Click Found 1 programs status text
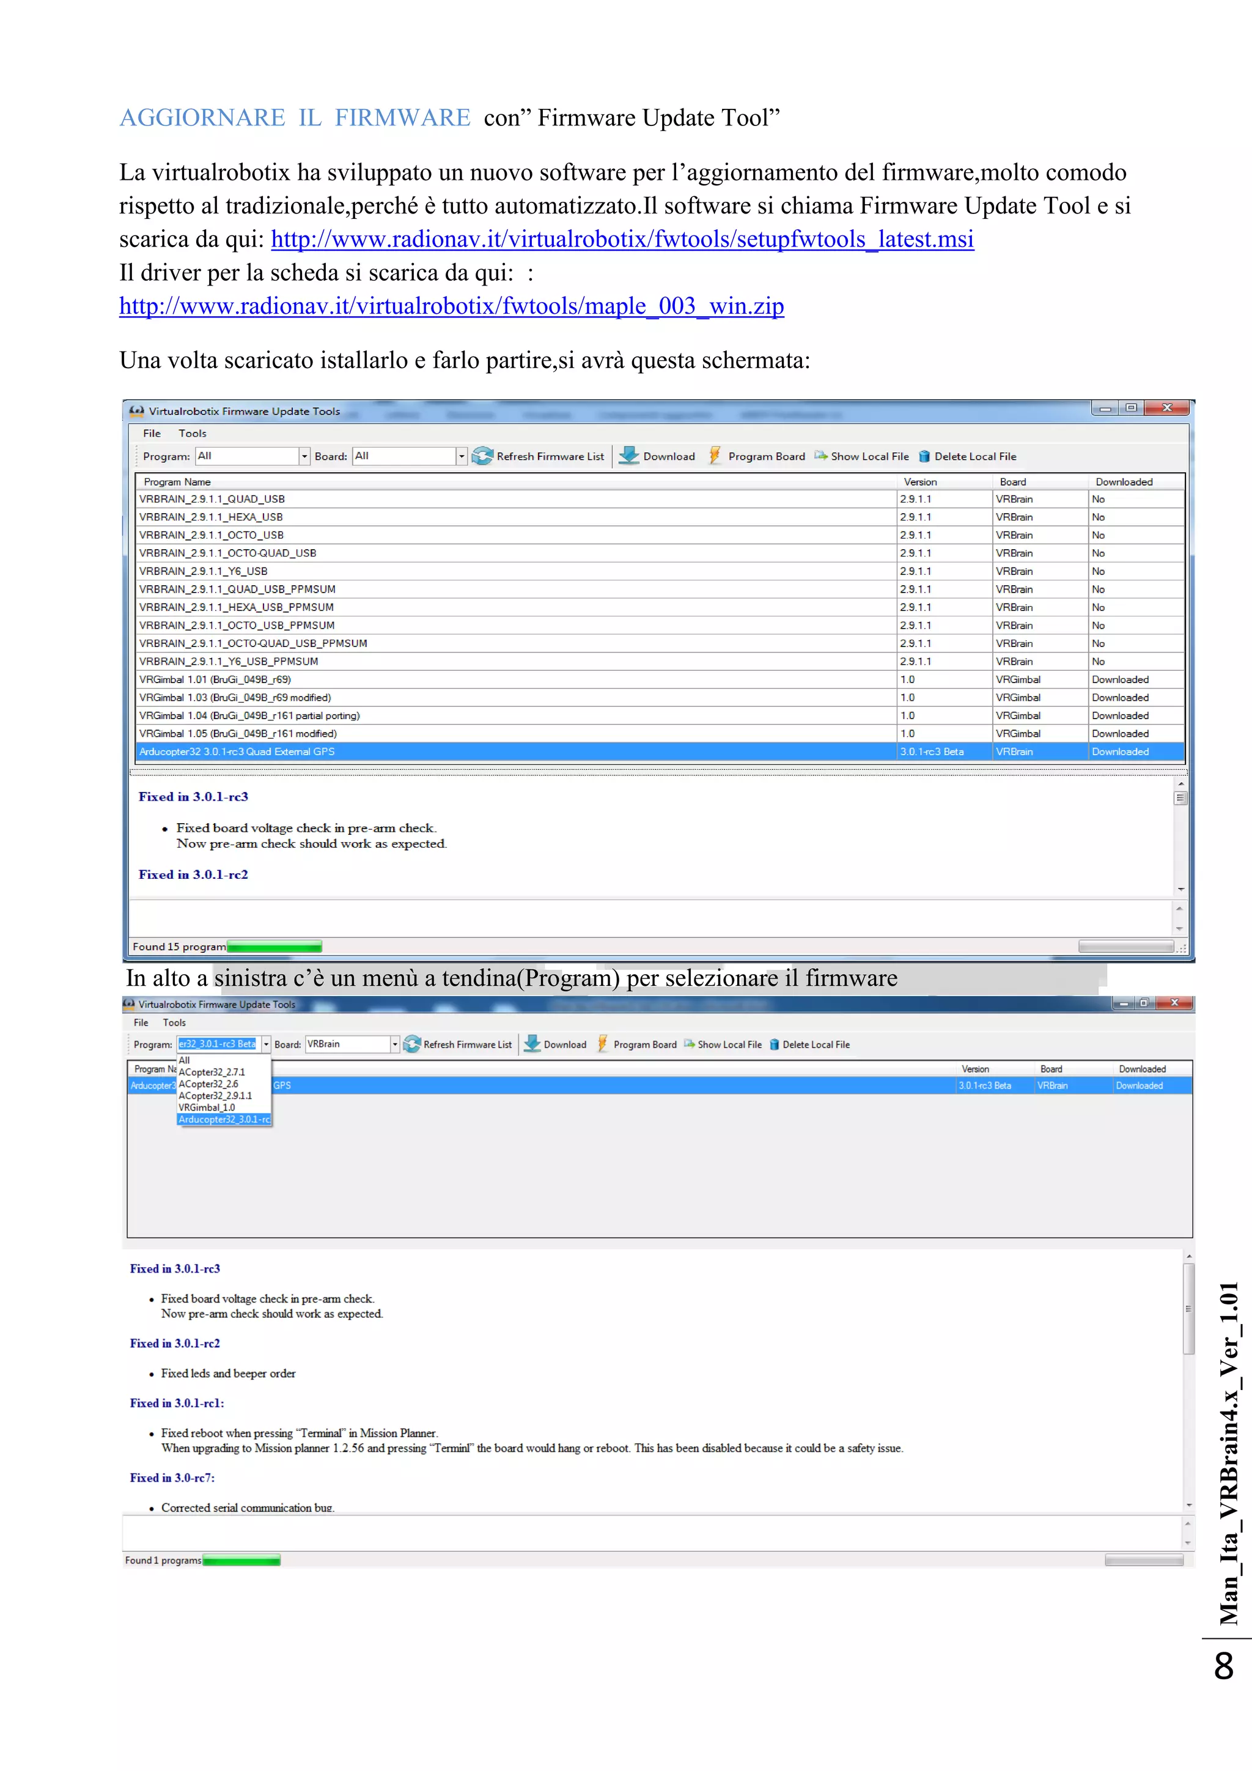This screenshot has height=1771, width=1252. [x=163, y=1561]
